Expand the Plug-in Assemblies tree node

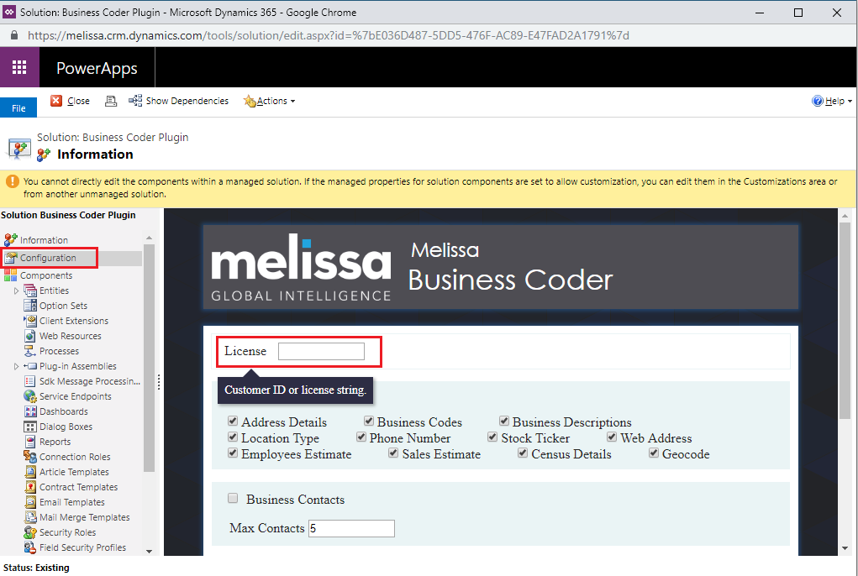[x=16, y=366]
